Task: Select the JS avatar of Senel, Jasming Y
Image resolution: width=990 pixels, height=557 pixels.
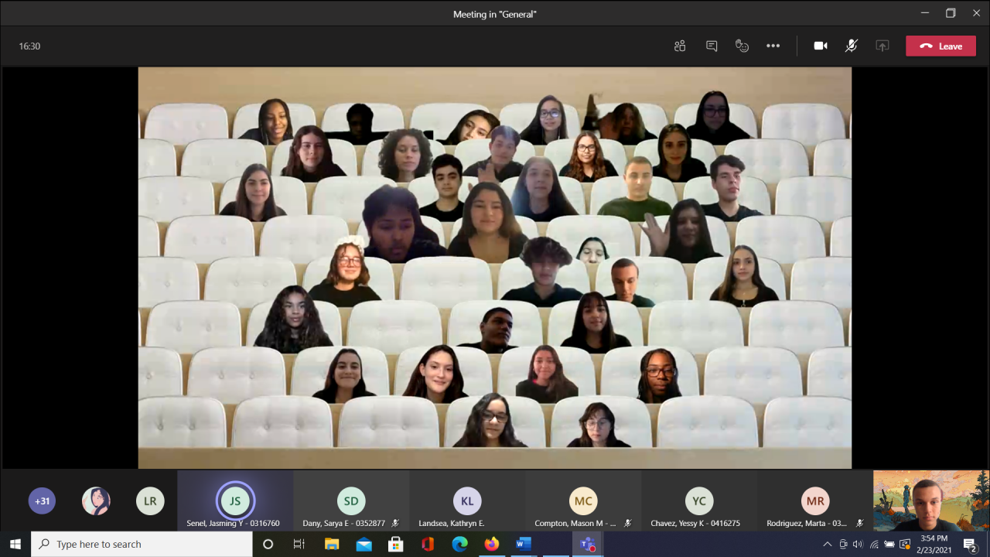Action: click(x=235, y=501)
